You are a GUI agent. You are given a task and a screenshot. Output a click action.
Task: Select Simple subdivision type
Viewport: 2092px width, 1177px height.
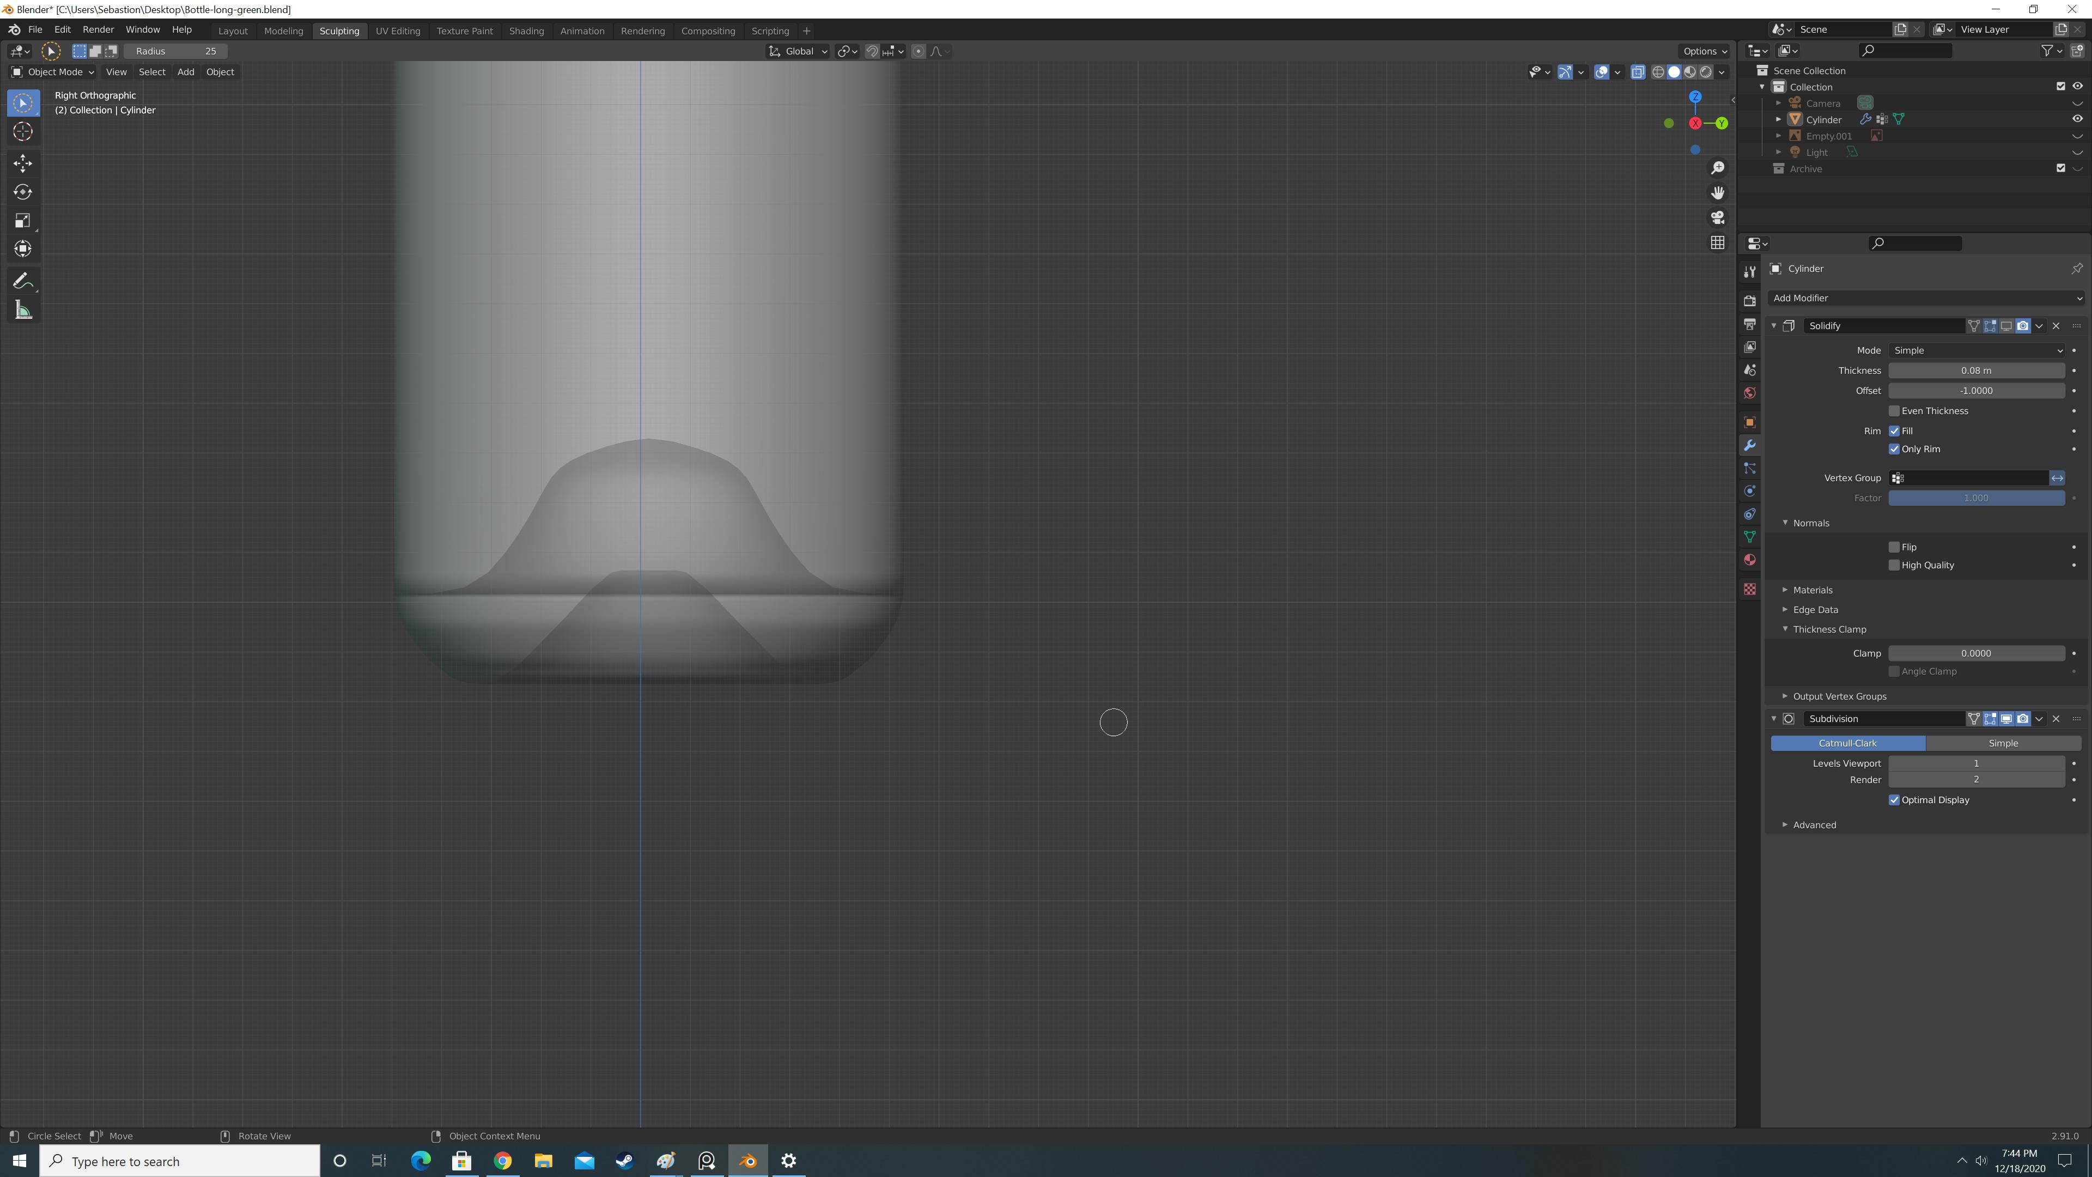coord(2003,743)
